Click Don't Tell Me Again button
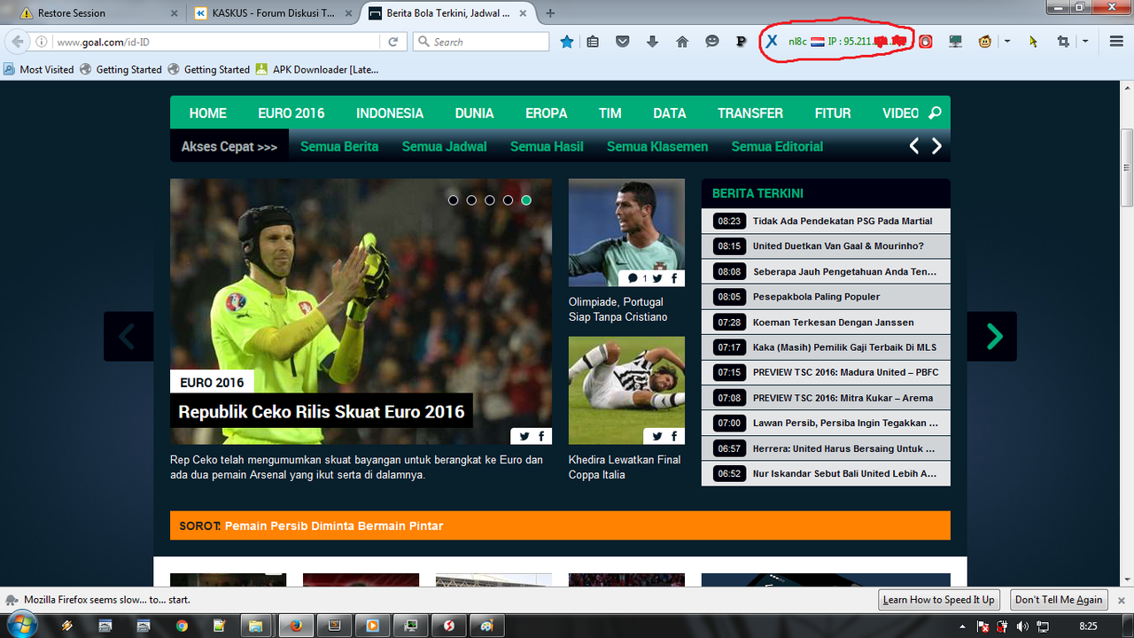Viewport: 1134px width, 638px height. (x=1059, y=600)
